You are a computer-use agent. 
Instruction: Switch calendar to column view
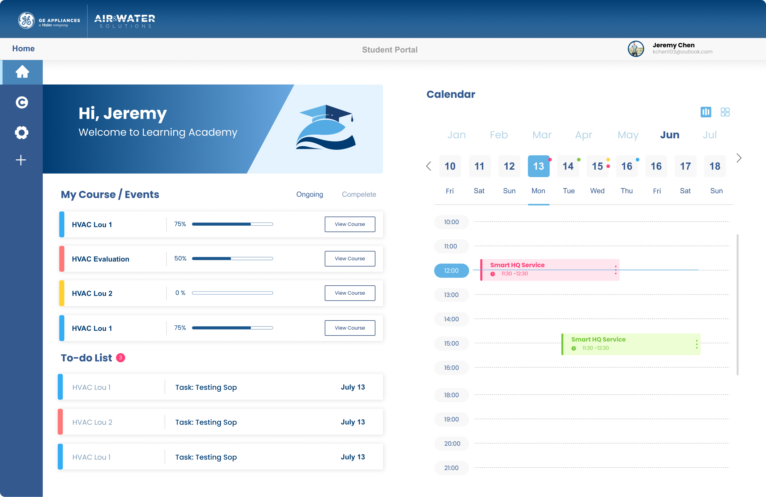pyautogui.click(x=706, y=112)
